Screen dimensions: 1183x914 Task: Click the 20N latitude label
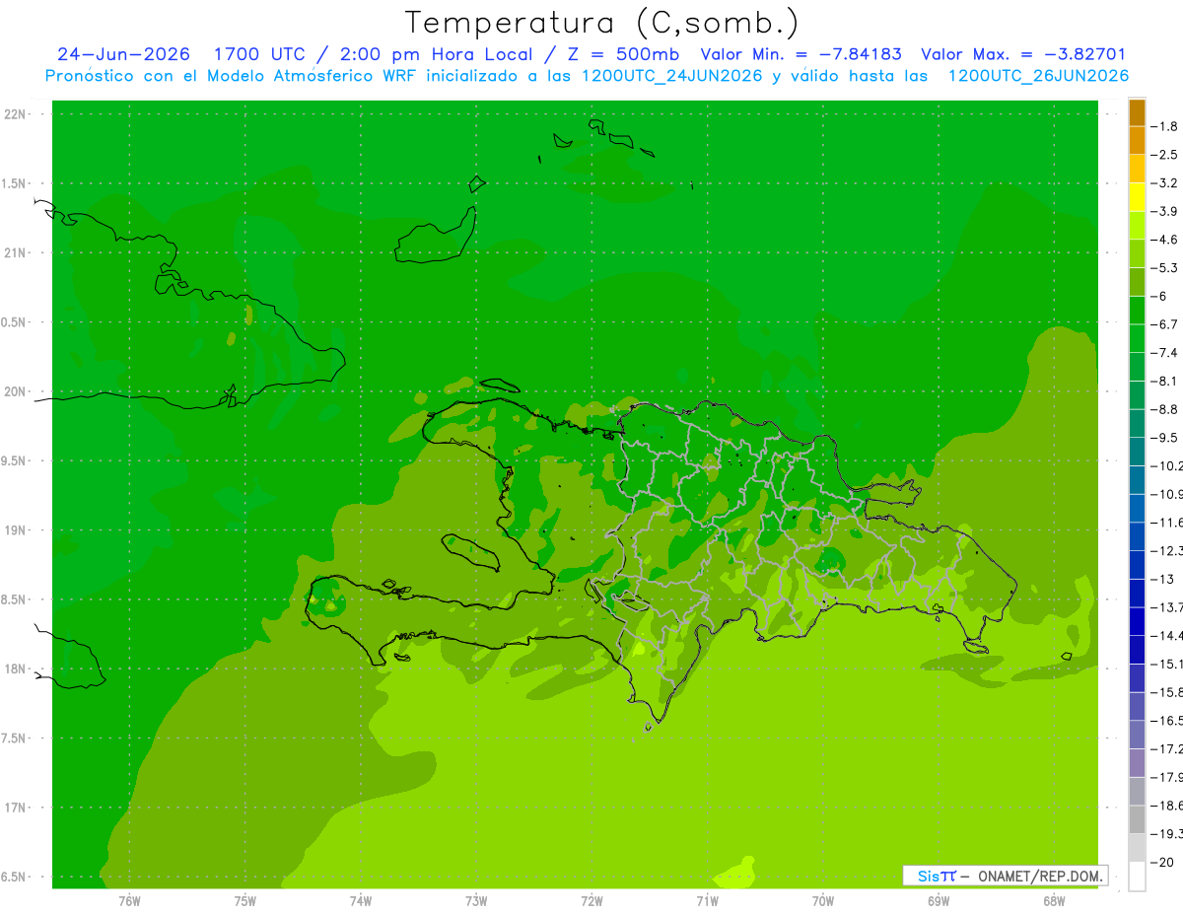(x=16, y=392)
